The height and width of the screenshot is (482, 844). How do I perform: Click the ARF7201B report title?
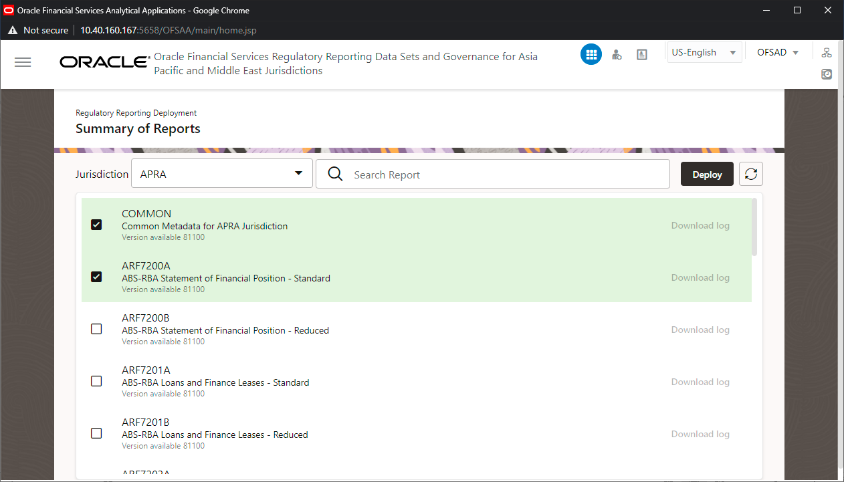[x=146, y=423]
